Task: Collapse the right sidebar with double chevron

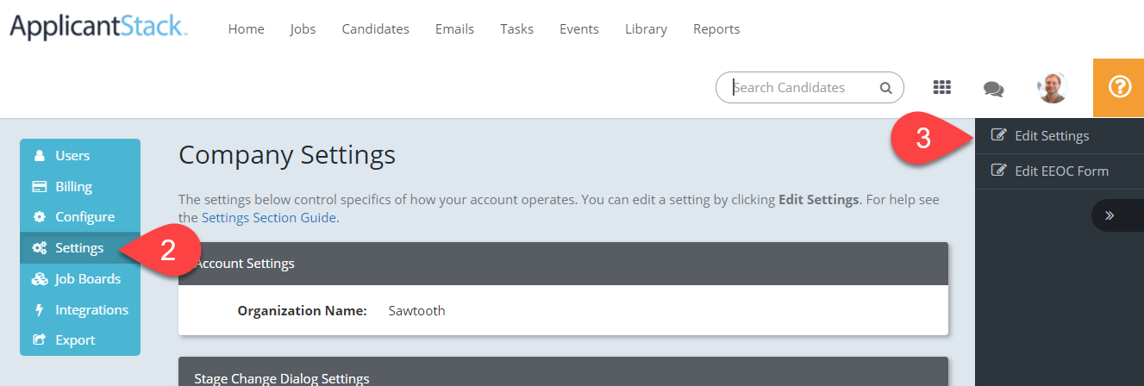Action: click(1110, 215)
